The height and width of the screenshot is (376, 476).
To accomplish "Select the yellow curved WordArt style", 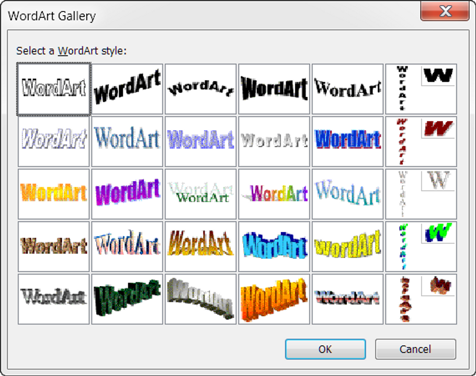I will (x=347, y=245).
